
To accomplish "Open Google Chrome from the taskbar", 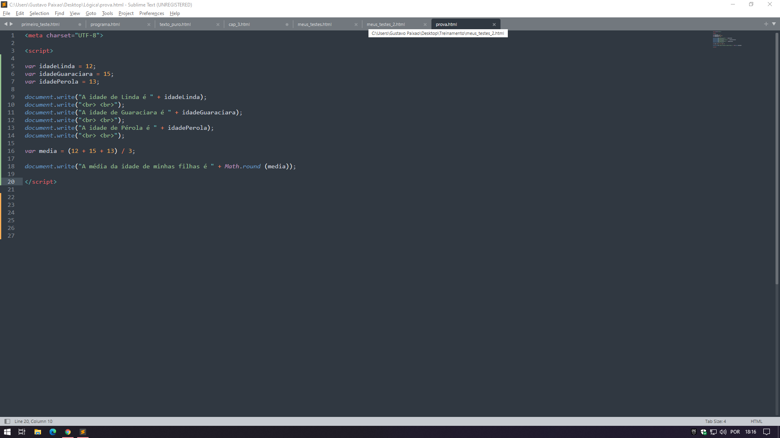I will pyautogui.click(x=68, y=432).
